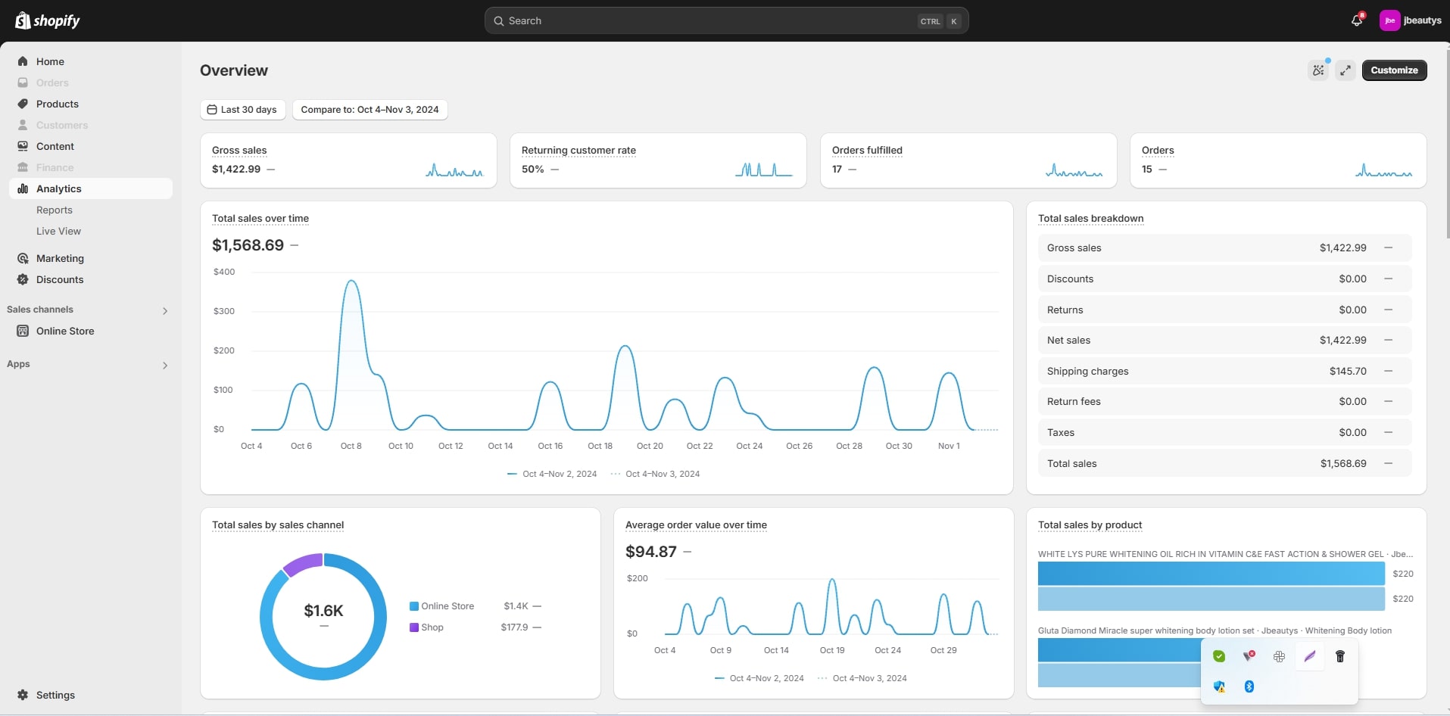Open Settings via the gear icon
This screenshot has height=716, width=1450.
tap(23, 695)
